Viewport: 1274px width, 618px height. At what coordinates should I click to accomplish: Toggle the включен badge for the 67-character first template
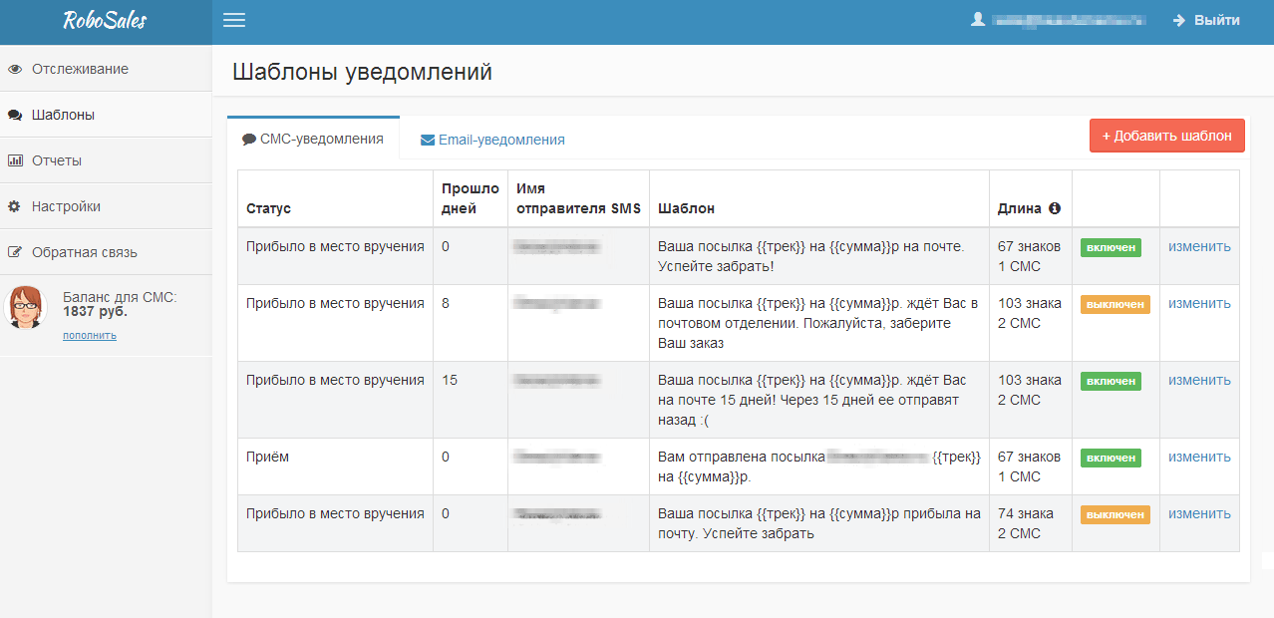(x=1111, y=247)
